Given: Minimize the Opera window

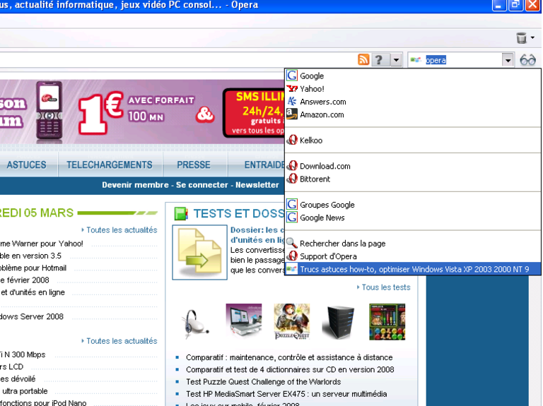Looking at the screenshot, I should pos(499,5).
